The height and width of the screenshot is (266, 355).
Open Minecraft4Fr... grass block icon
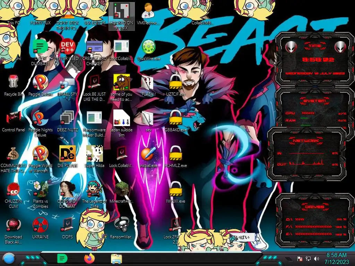point(122,192)
